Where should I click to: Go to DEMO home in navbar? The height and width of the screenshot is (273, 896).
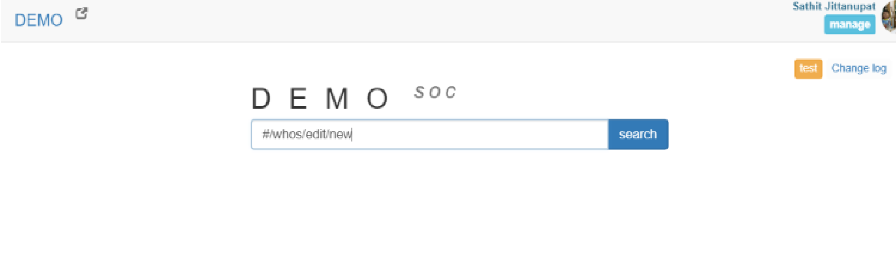coord(39,20)
